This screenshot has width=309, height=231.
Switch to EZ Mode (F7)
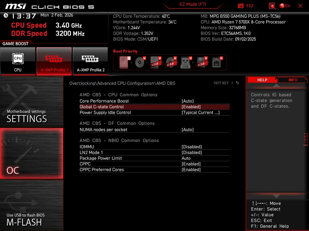pyautogui.click(x=193, y=4)
